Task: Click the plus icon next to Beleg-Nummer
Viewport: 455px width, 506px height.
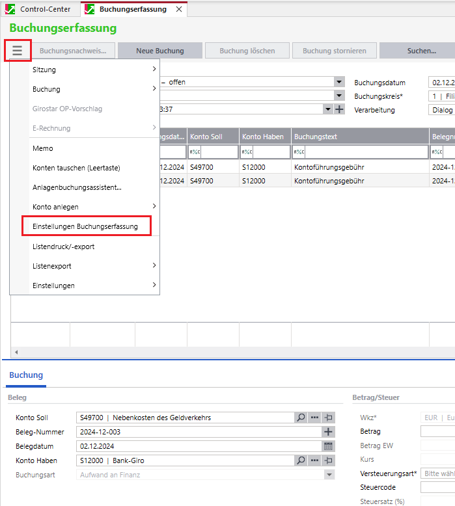Action: 328,432
